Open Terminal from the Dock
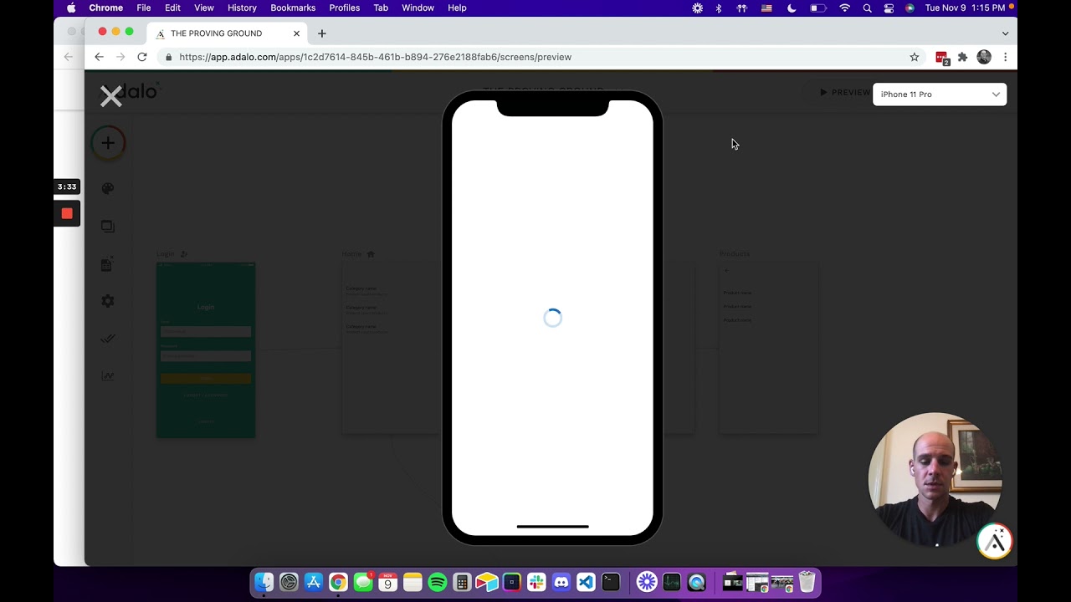 tap(611, 582)
